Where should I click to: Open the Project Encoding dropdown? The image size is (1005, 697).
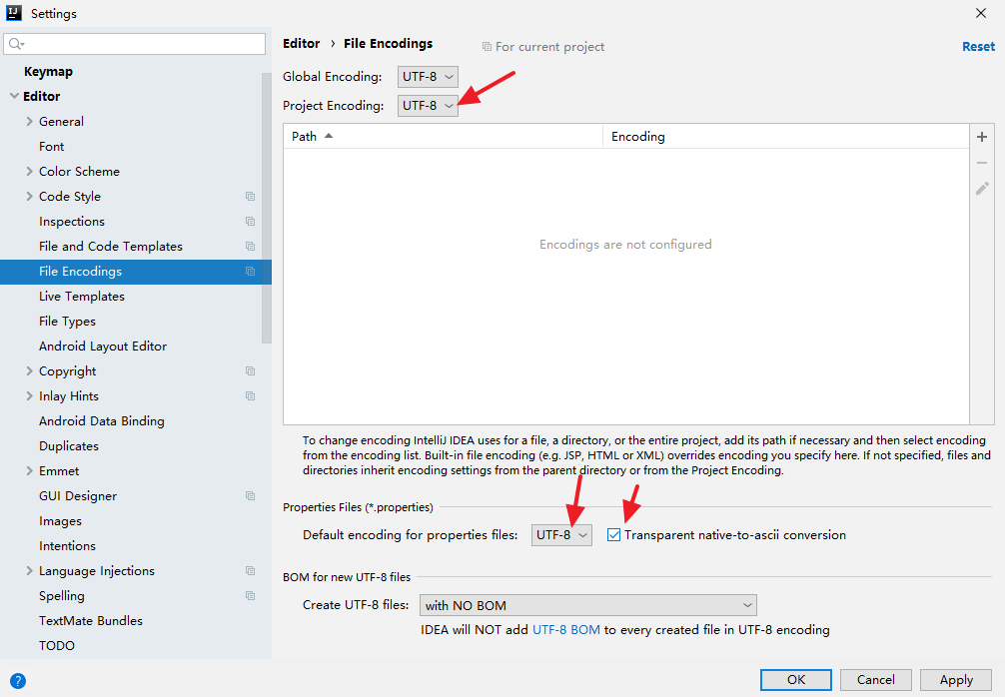428,105
